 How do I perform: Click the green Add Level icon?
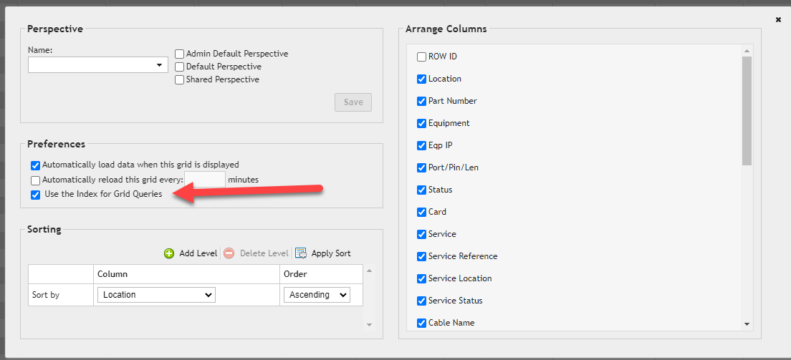point(169,253)
